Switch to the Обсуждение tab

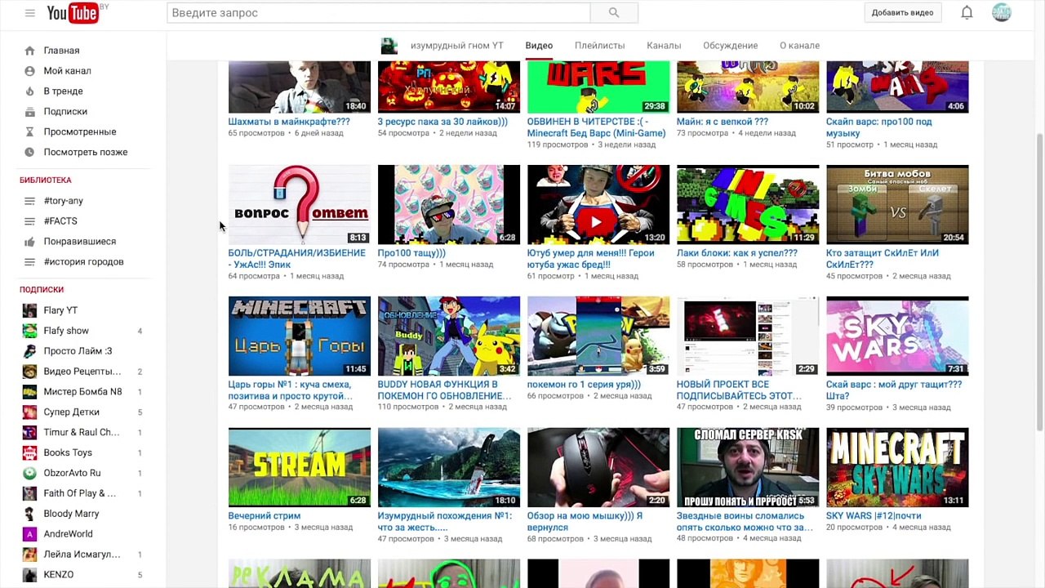[x=730, y=46]
